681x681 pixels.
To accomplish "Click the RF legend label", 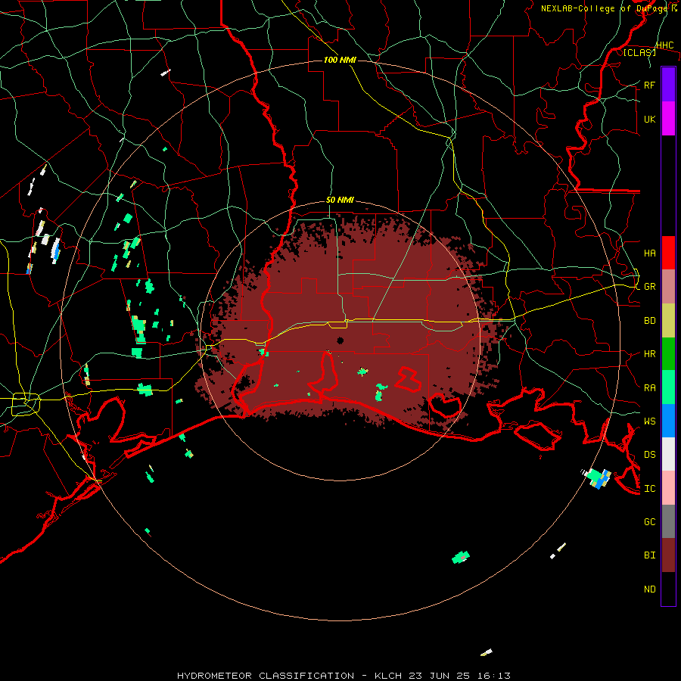I will click(x=650, y=85).
